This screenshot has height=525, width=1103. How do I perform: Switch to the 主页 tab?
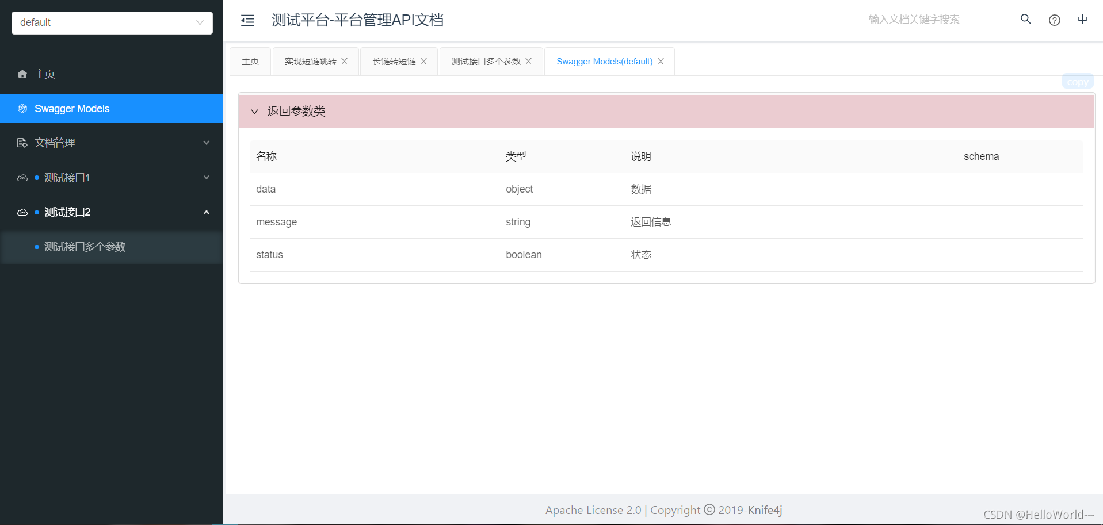tap(250, 62)
